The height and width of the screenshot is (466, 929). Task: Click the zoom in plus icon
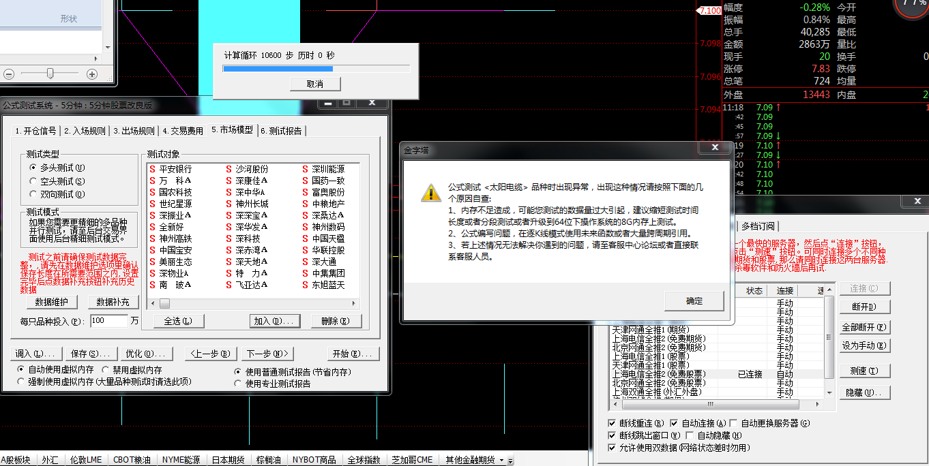coord(92,74)
